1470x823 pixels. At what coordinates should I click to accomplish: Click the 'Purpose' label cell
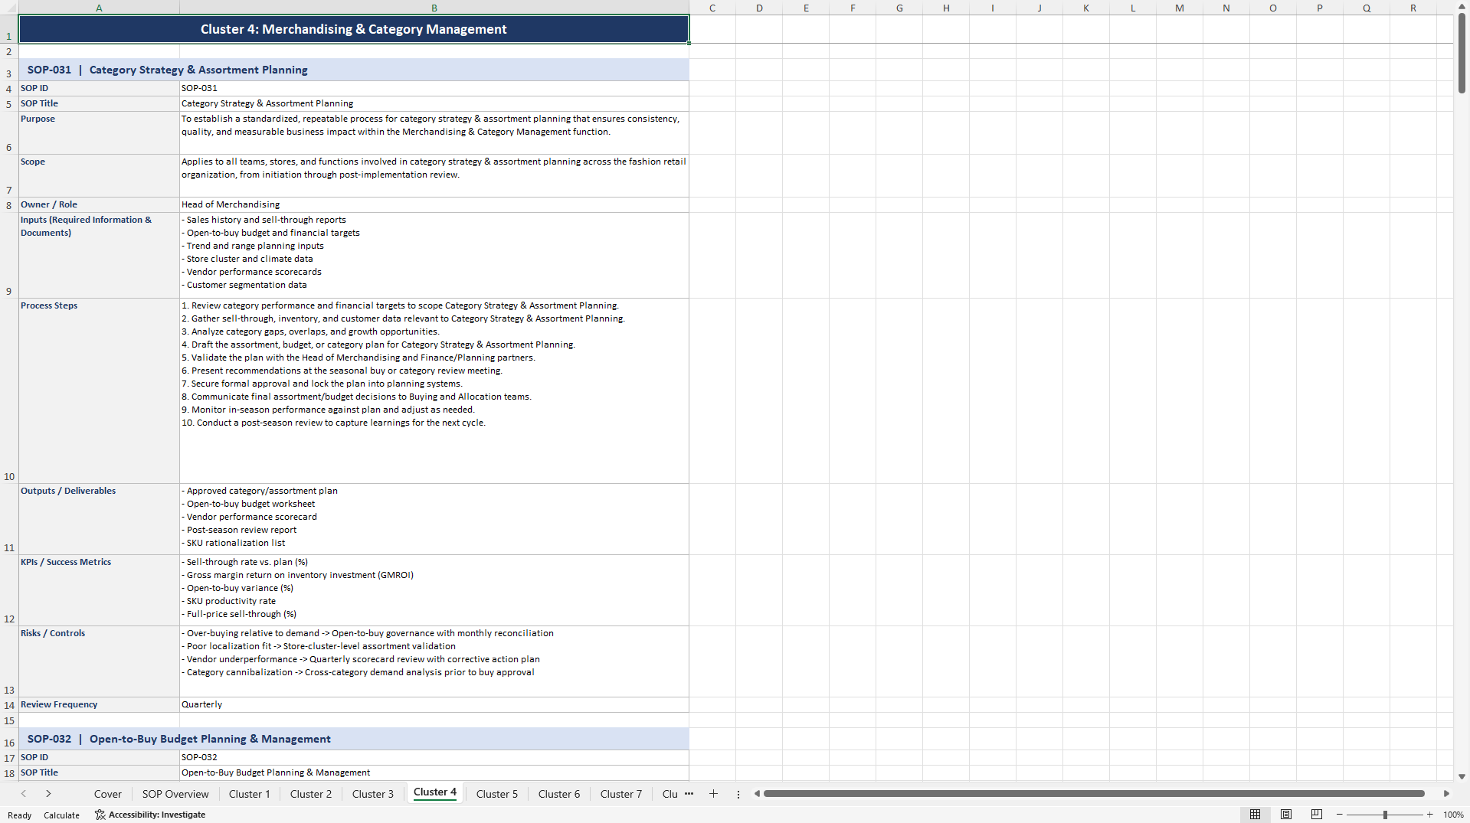[99, 132]
